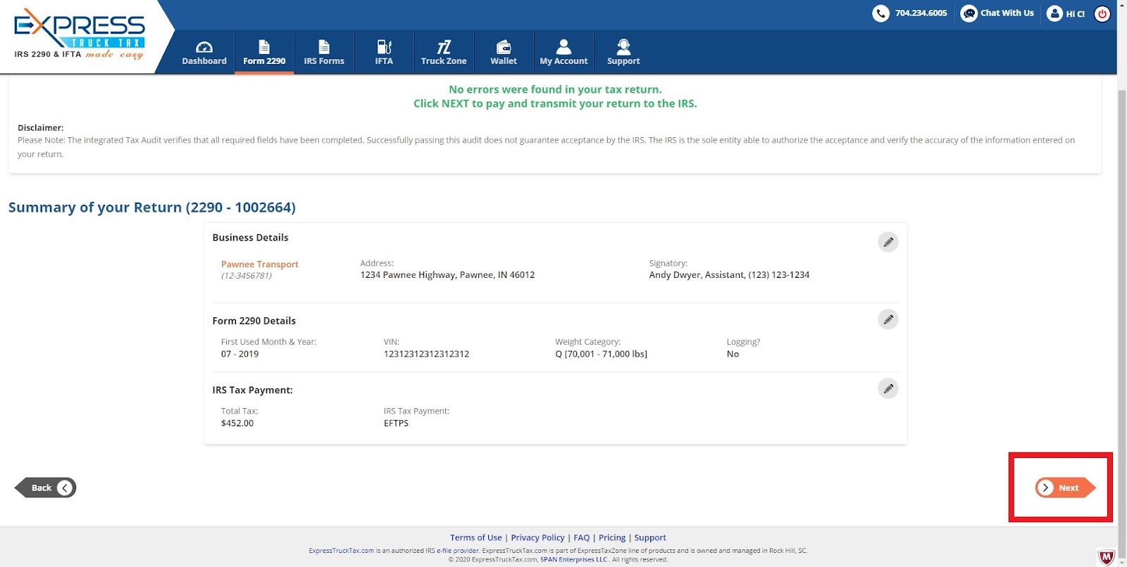Viewport: 1127px width, 567px height.
Task: Go to the IFTA section
Action: click(x=384, y=53)
